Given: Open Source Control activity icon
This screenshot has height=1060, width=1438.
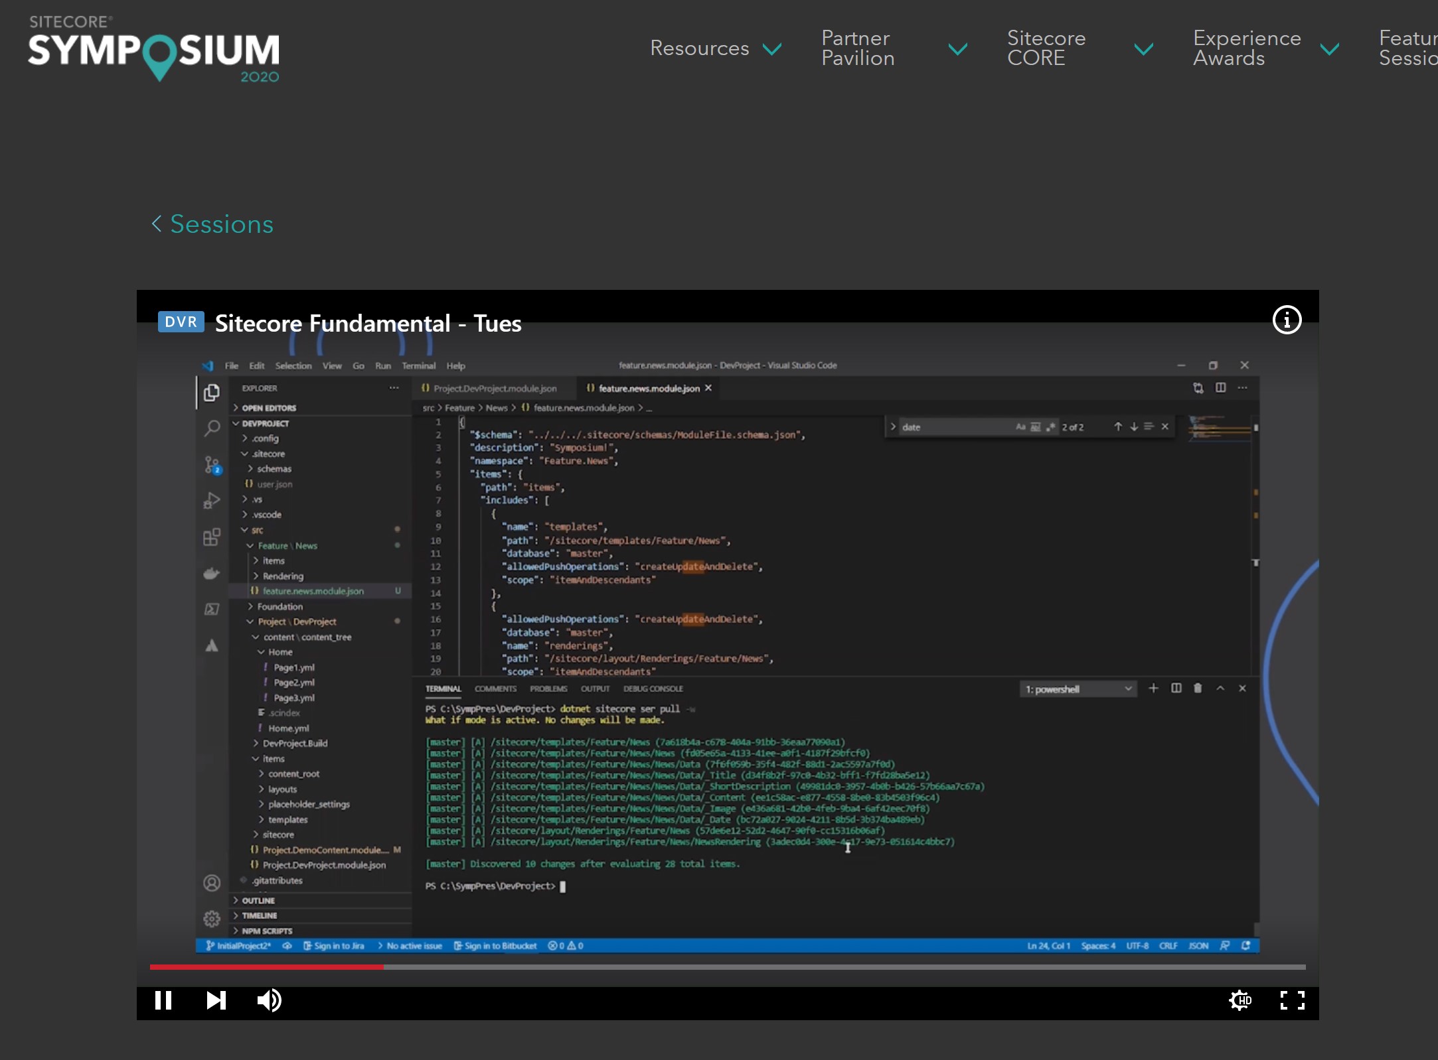Looking at the screenshot, I should click(x=212, y=465).
